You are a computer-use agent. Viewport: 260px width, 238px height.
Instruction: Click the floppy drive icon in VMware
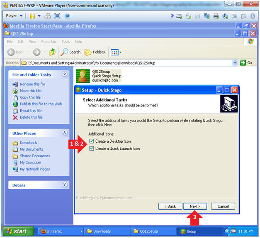click(197, 16)
